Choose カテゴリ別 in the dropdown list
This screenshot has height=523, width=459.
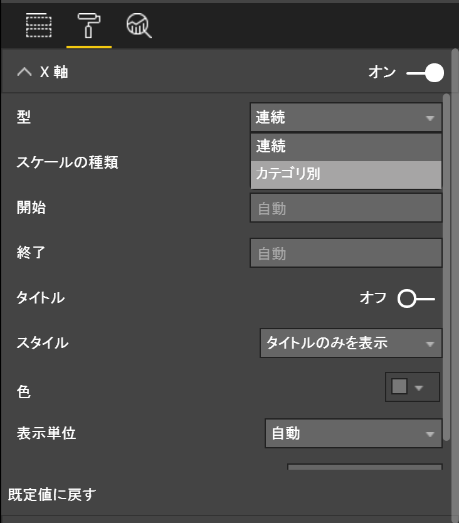point(346,174)
